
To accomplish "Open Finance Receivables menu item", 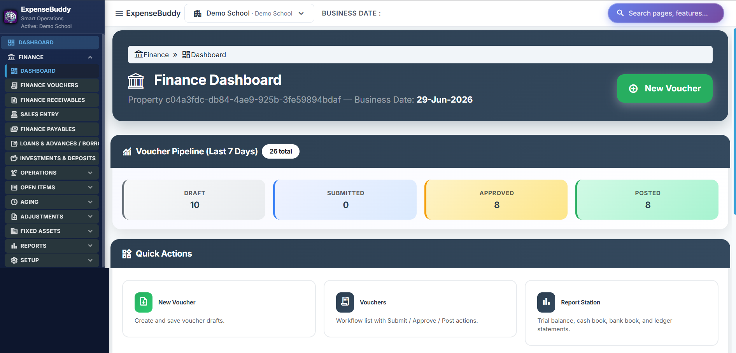I will pyautogui.click(x=52, y=100).
